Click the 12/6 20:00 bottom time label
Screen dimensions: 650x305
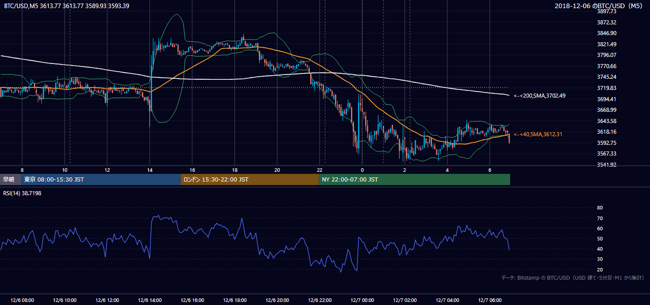[277, 300]
